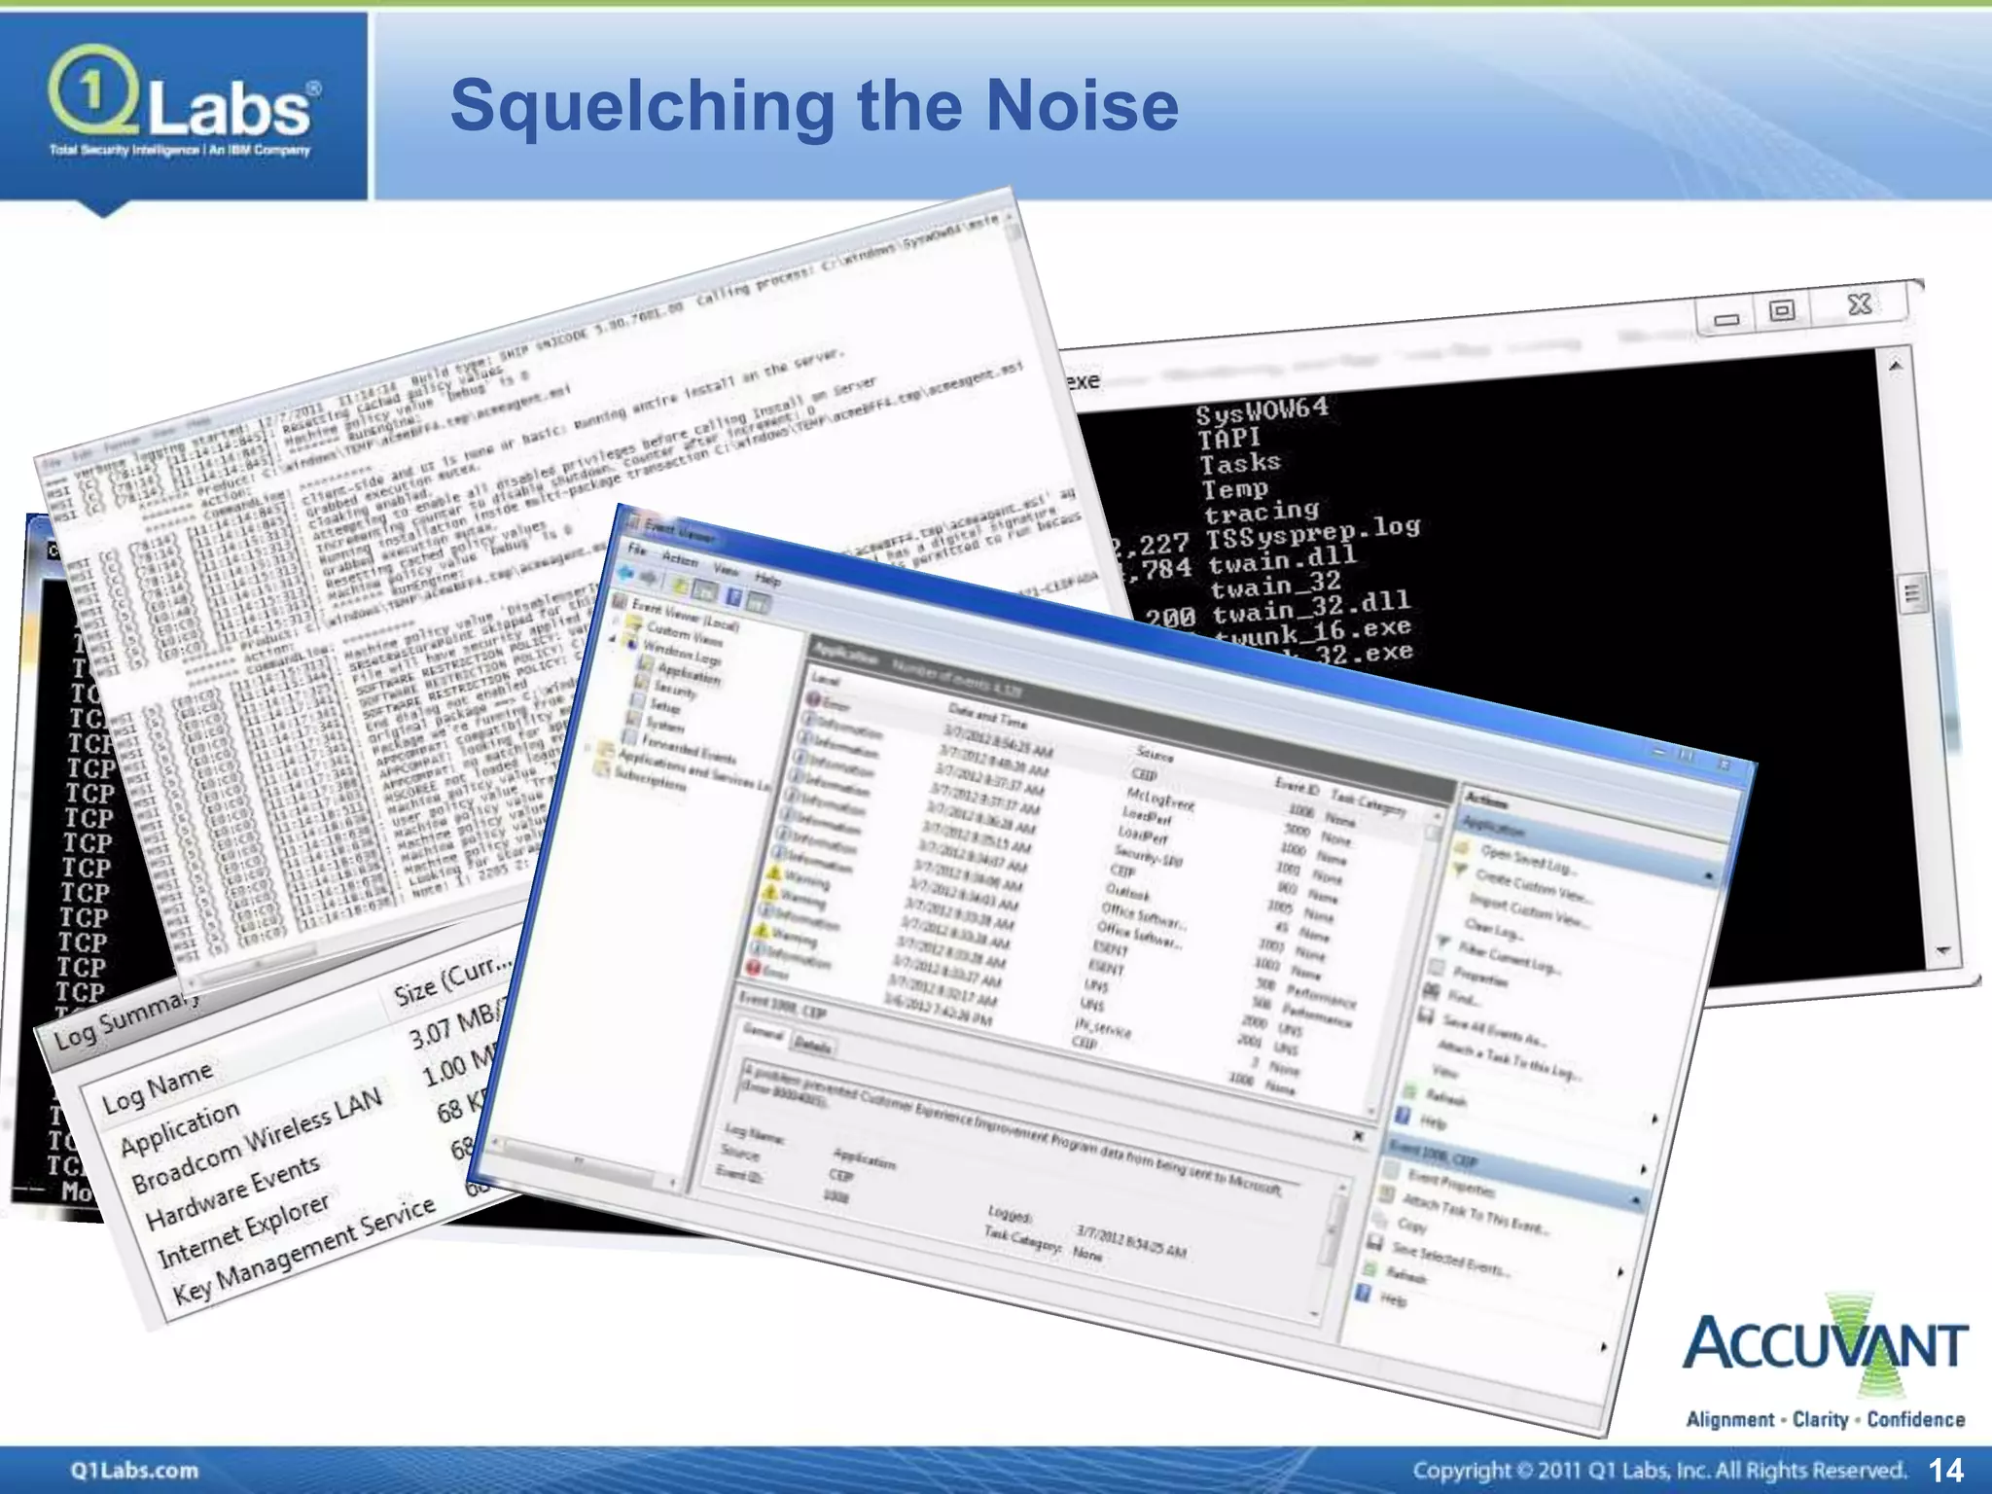
Task: Click Clear Log in the Actions pane
Action: point(1493,930)
